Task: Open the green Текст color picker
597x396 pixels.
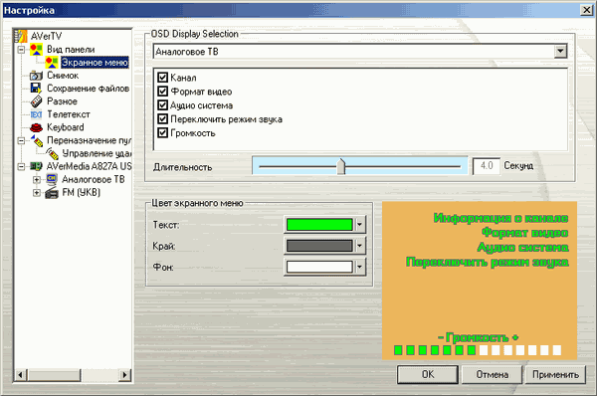Action: click(x=325, y=225)
